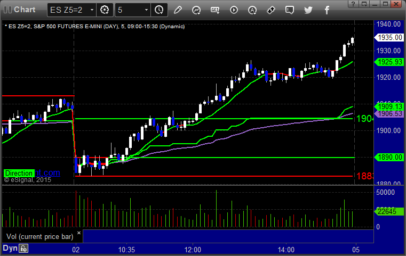Click the symbol link arrows icon
The height and width of the screenshot is (256, 406).
[271, 10]
